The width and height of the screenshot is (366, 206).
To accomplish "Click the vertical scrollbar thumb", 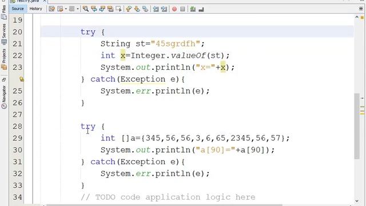I will 357,126.
